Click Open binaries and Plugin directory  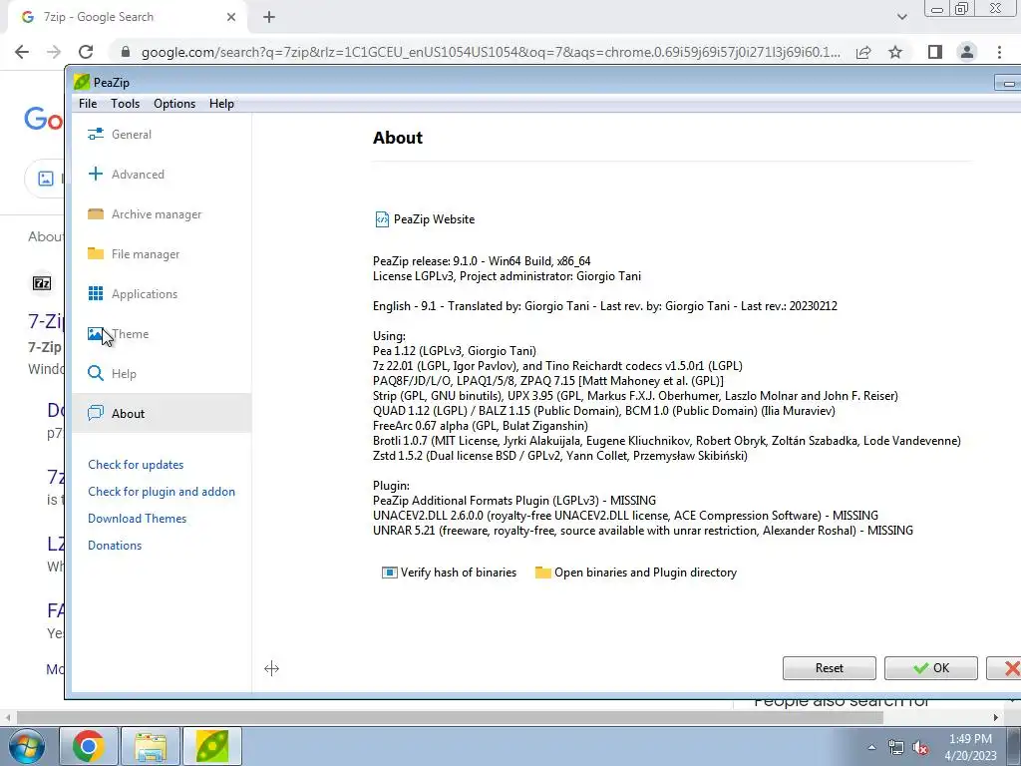[x=645, y=573]
